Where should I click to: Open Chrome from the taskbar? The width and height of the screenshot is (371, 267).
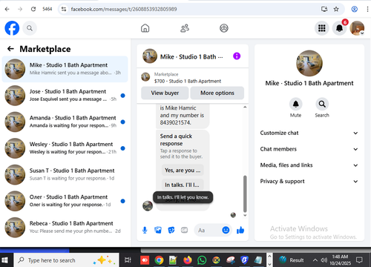click(x=159, y=260)
